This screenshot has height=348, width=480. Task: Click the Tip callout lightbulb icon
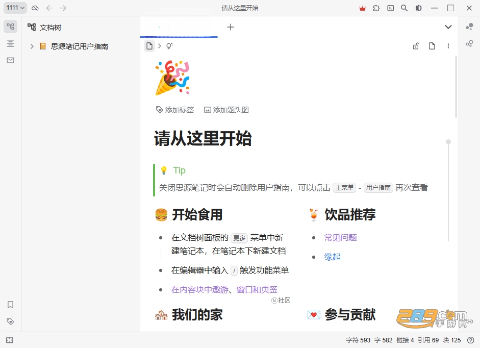coord(164,170)
